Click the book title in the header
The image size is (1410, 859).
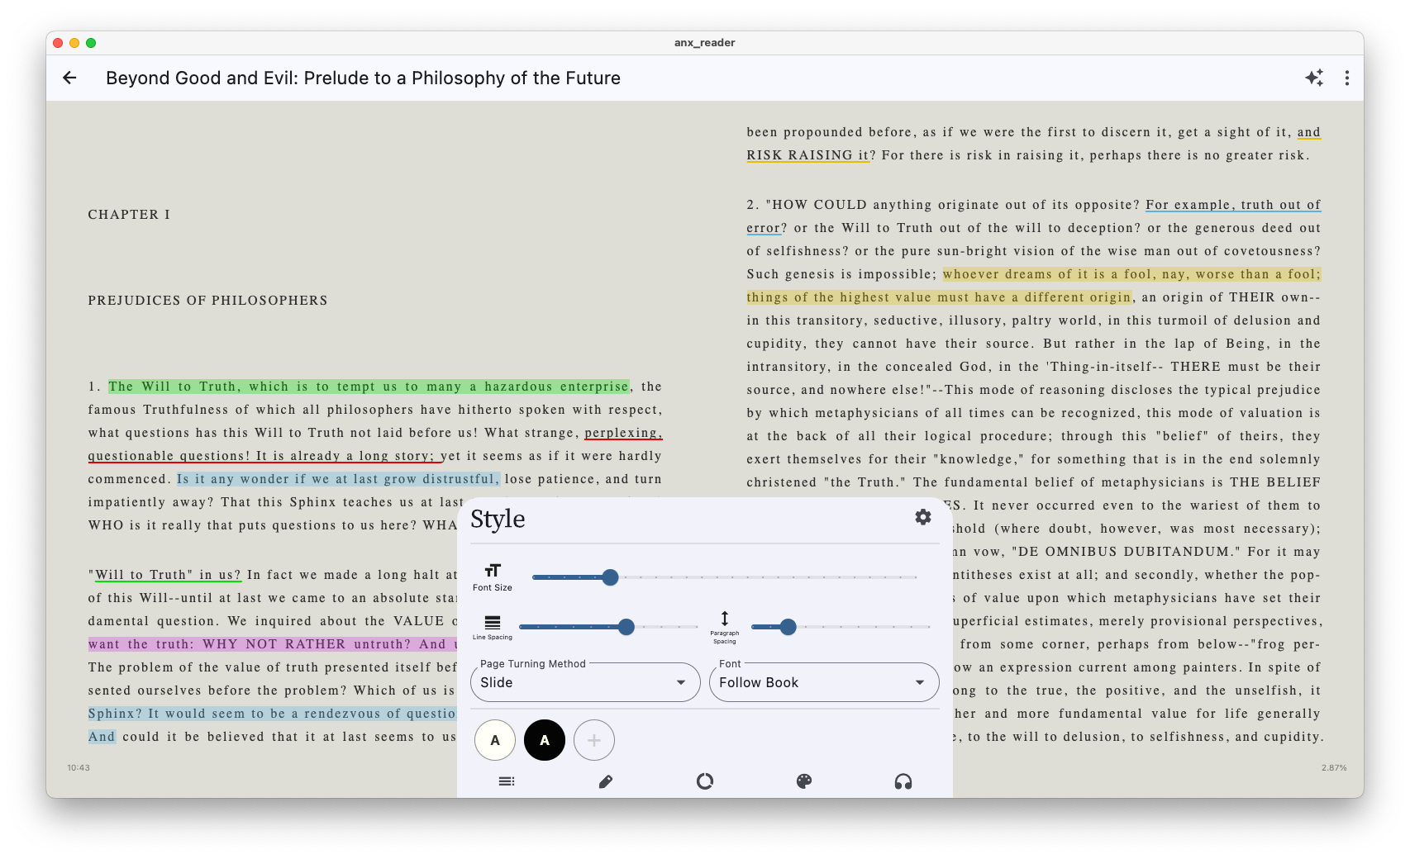363,78
